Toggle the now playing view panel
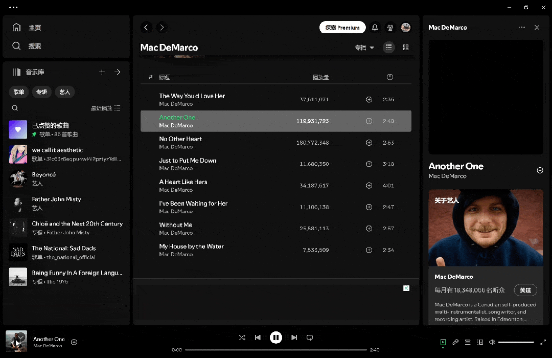 (443, 342)
